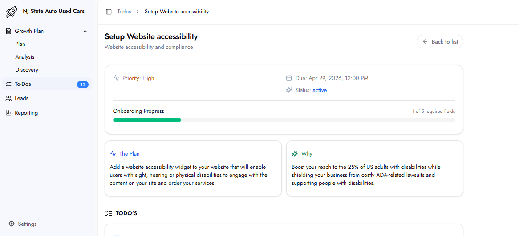Click the green Onboarding Progress bar

pos(147,120)
